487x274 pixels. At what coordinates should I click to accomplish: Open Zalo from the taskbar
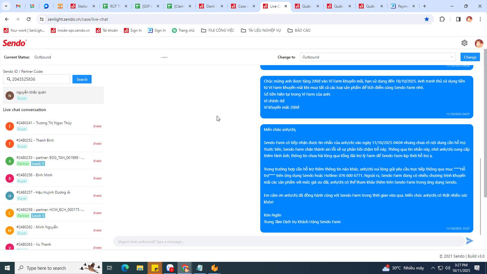[170, 268]
